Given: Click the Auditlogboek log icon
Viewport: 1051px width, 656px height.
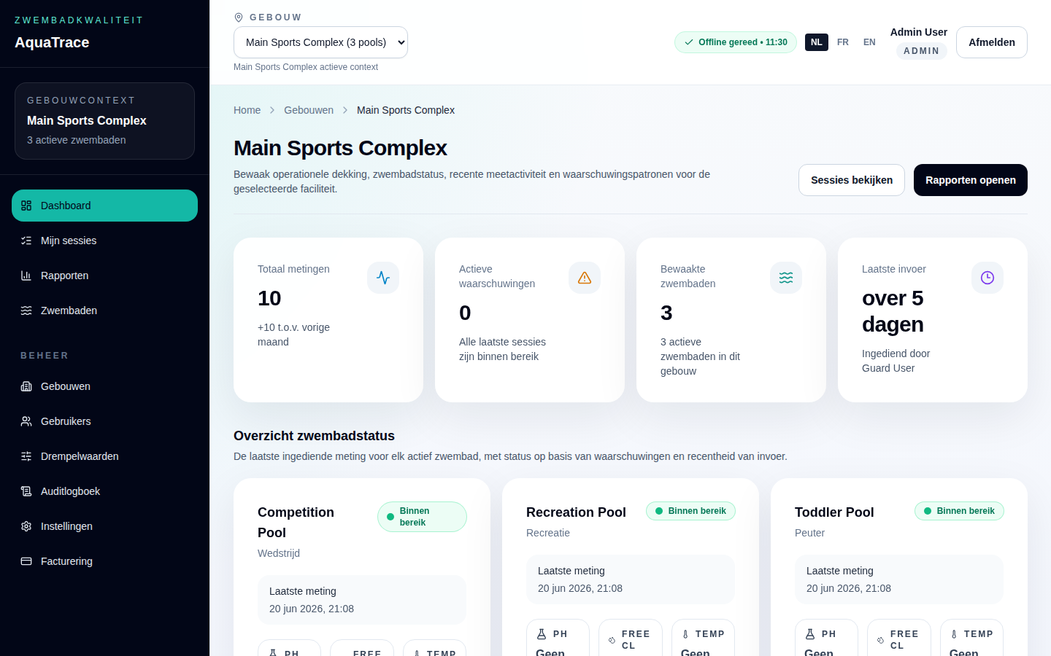Looking at the screenshot, I should pos(26,491).
